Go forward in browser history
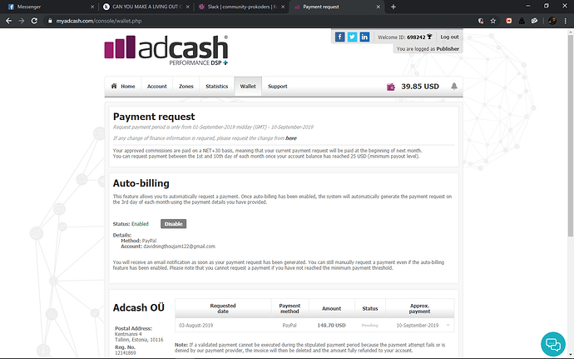This screenshot has width=574, height=359. (x=22, y=21)
